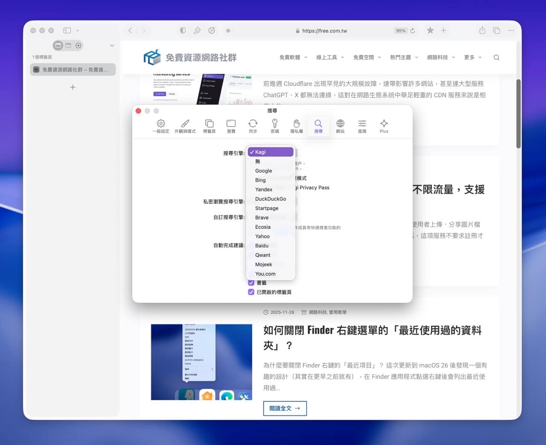Open the 外觀與樣式 appearance settings pane
Screen dimensions: 546x445
tap(185, 126)
